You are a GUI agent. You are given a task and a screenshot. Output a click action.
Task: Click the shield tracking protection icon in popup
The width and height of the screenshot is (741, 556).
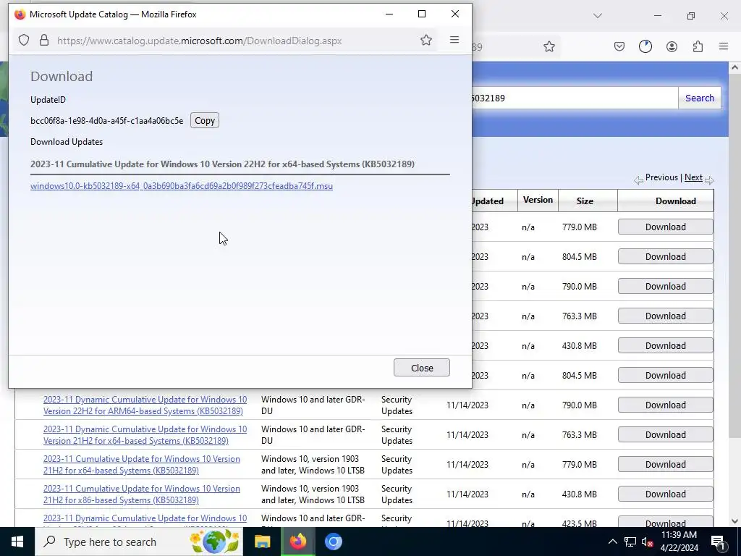point(24,41)
